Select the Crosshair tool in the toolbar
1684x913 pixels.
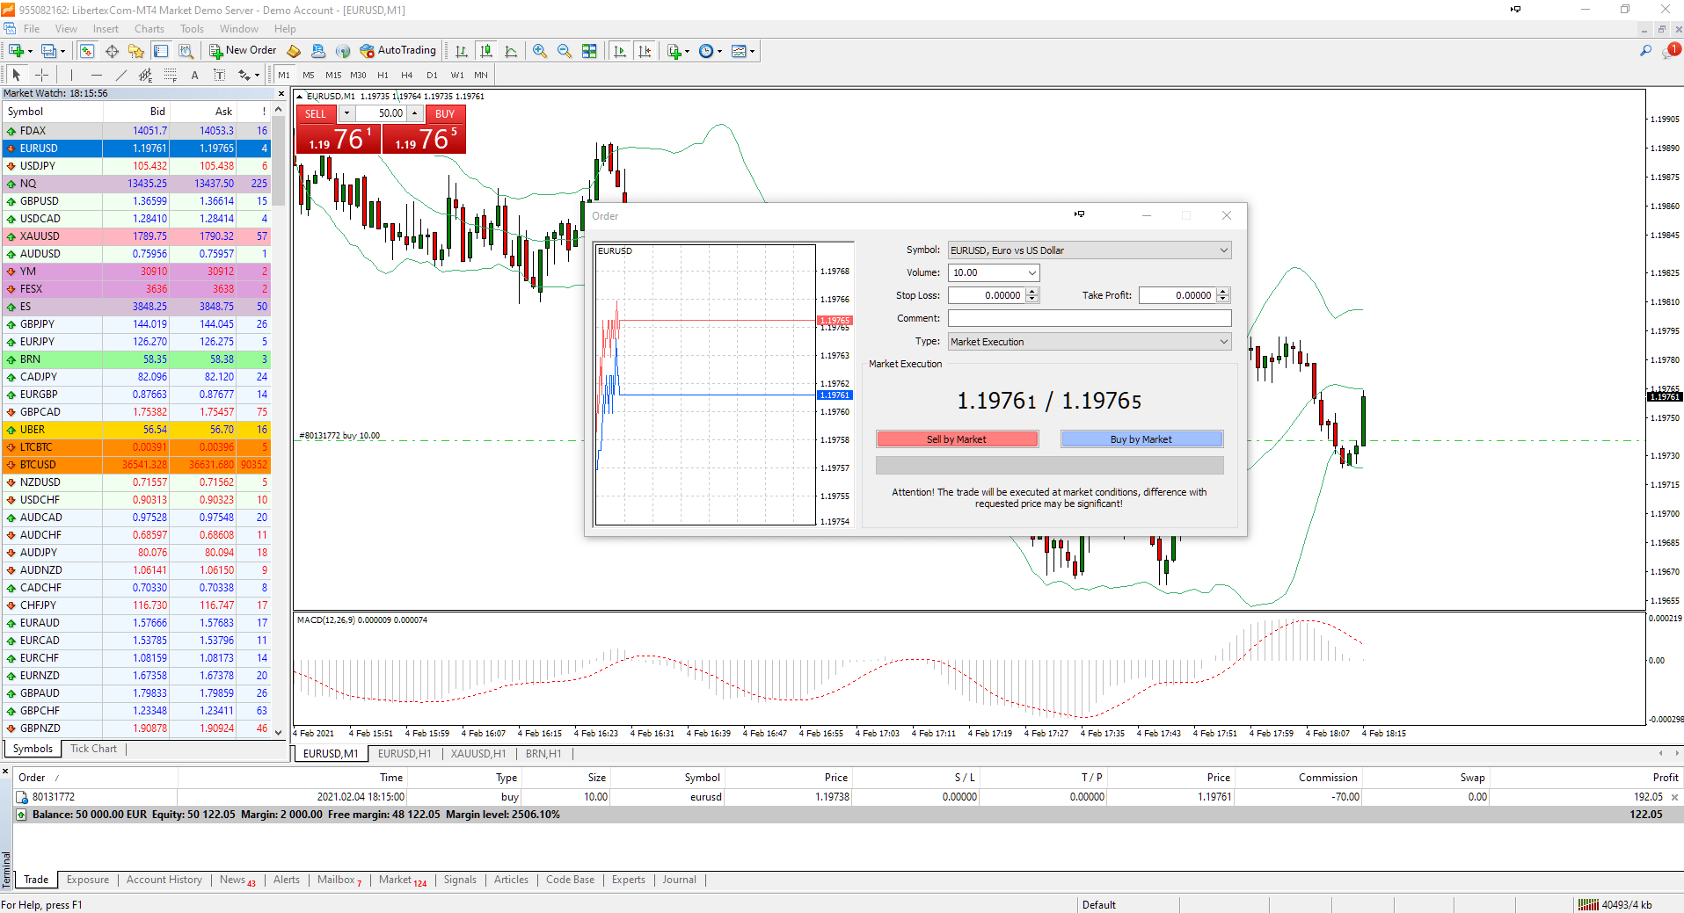[x=41, y=75]
